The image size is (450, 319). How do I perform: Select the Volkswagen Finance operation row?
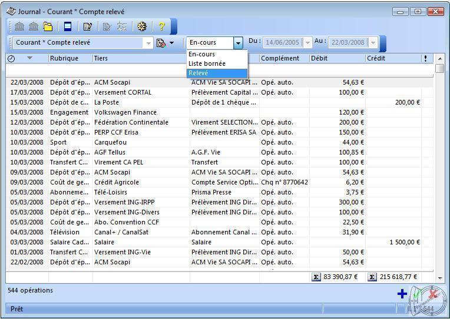pyautogui.click(x=125, y=112)
